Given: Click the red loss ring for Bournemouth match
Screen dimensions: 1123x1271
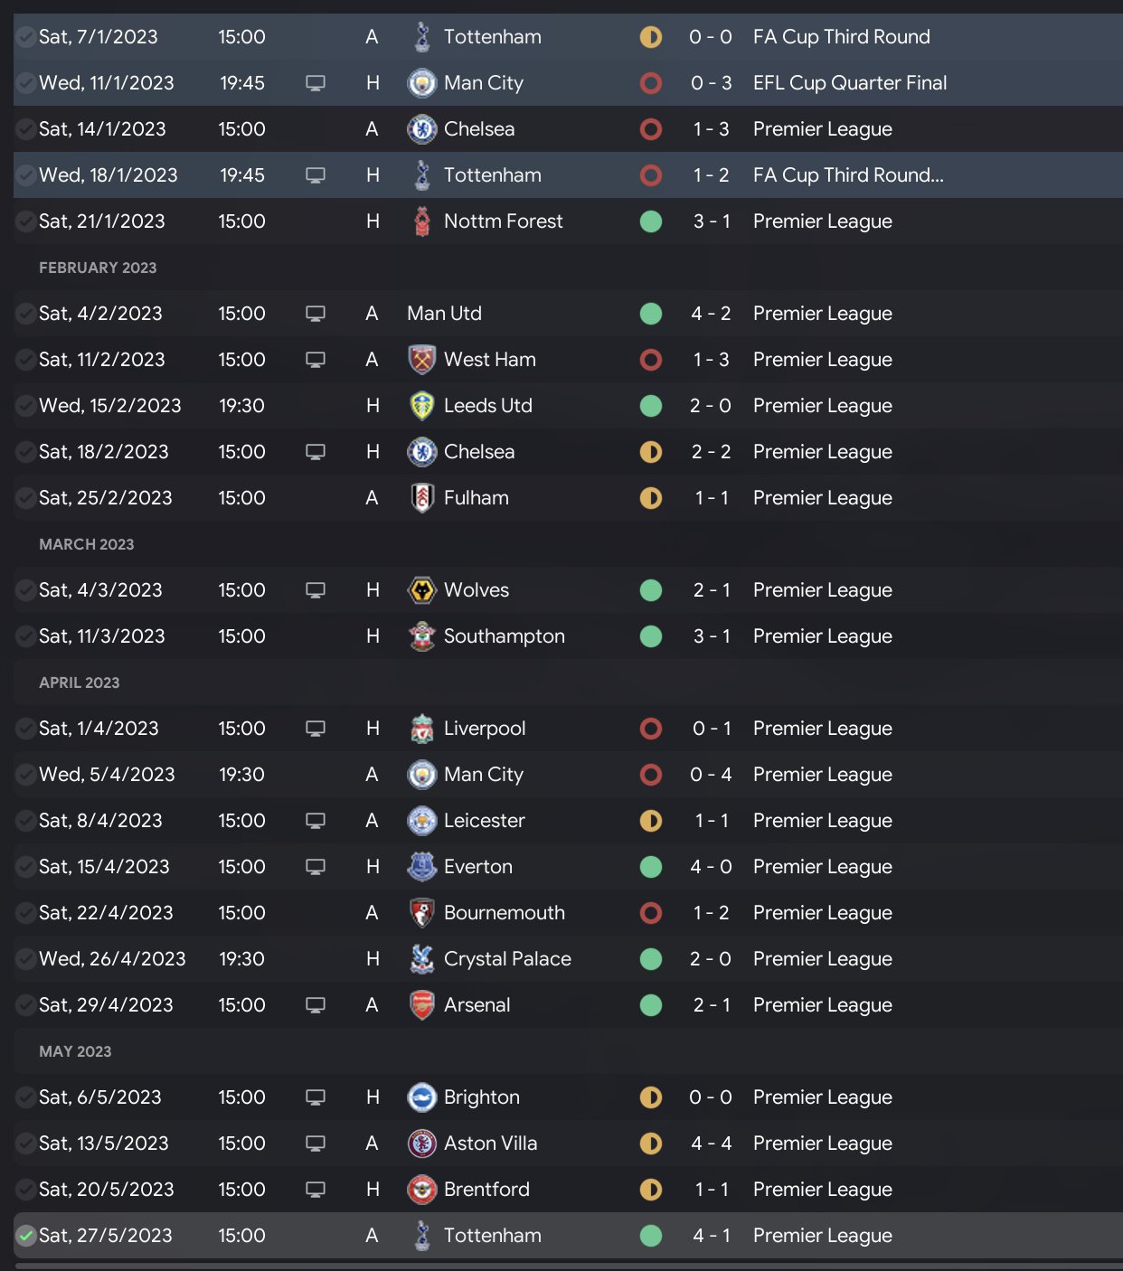Looking at the screenshot, I should [x=650, y=913].
